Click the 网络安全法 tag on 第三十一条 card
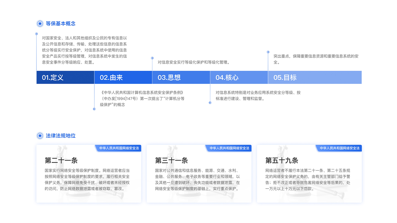The image size is (397, 223). (229, 148)
